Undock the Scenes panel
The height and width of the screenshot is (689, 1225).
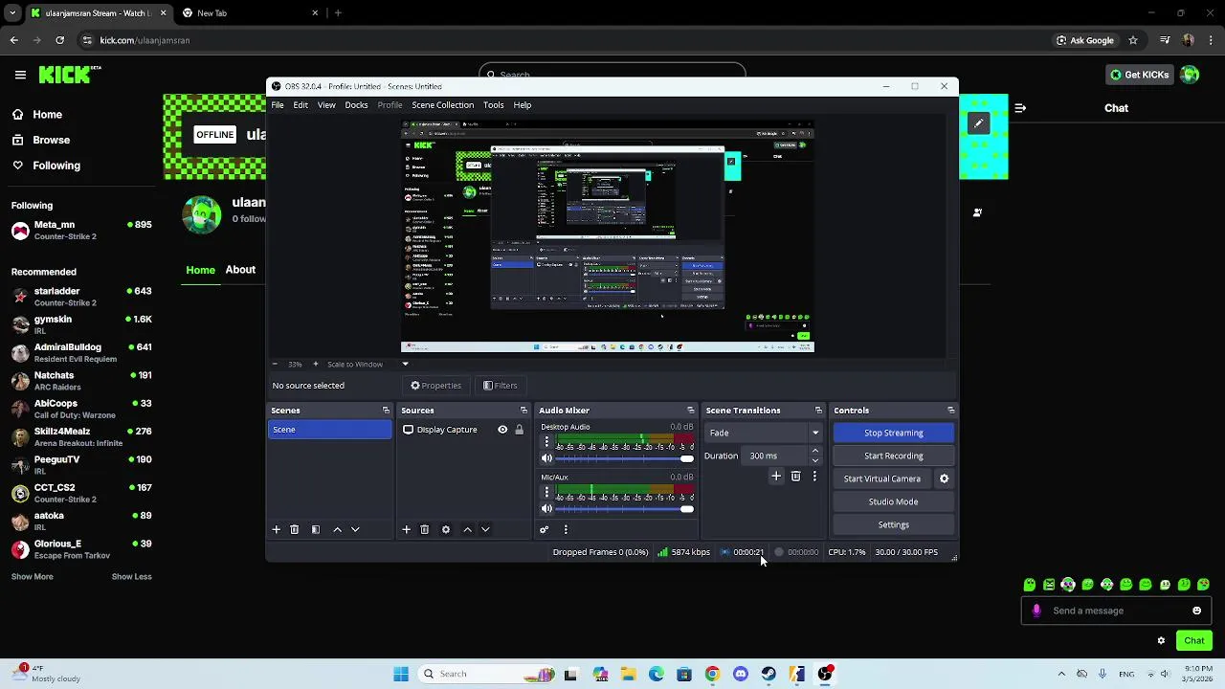tap(386, 411)
